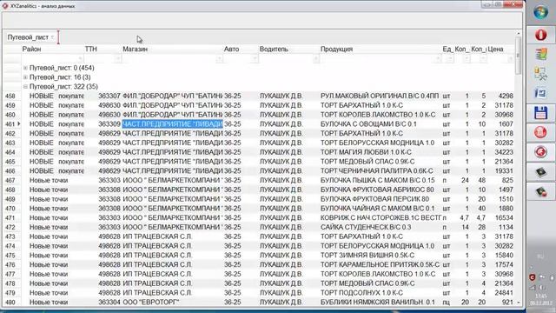Open the red swirl taskbar application icon
Image resolution: width=556 pixels, height=313 pixels.
coord(540,152)
